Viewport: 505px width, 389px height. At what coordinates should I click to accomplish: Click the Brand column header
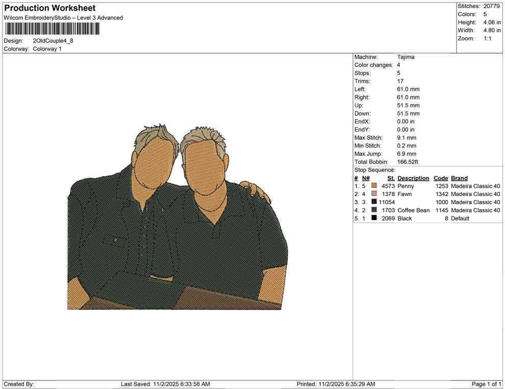tap(459, 178)
